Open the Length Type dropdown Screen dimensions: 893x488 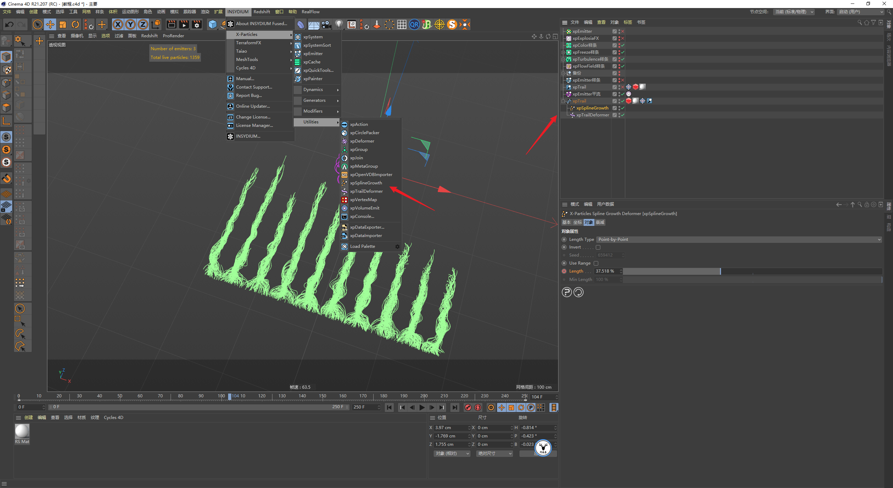point(740,239)
